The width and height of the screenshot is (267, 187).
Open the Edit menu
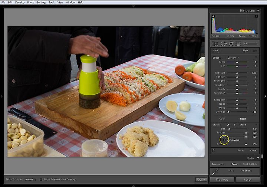coord(10,2)
